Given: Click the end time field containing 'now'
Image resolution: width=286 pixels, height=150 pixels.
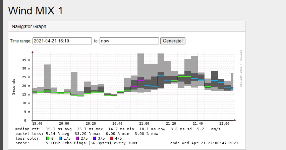Looking at the screenshot, I should click(x=129, y=41).
